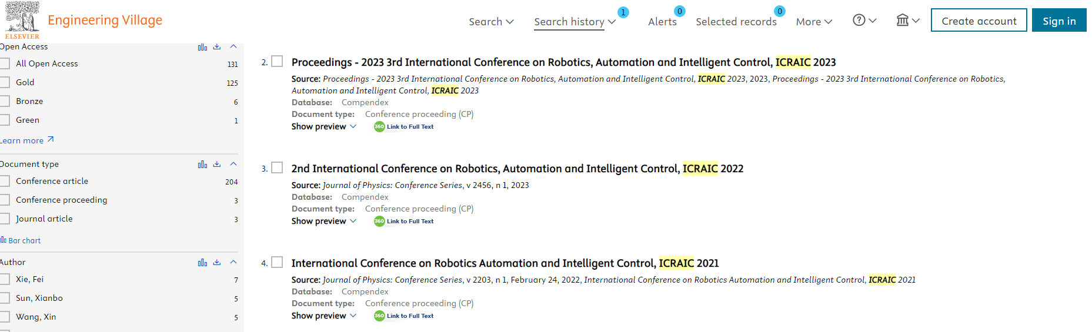The width and height of the screenshot is (1092, 332).
Task: Open the More dropdown menu
Action: (814, 22)
